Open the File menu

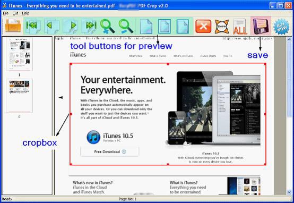click(x=6, y=13)
